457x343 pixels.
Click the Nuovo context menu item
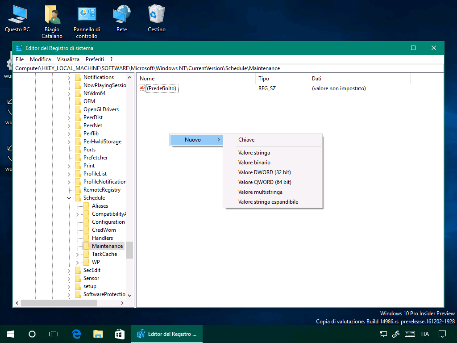coord(196,140)
